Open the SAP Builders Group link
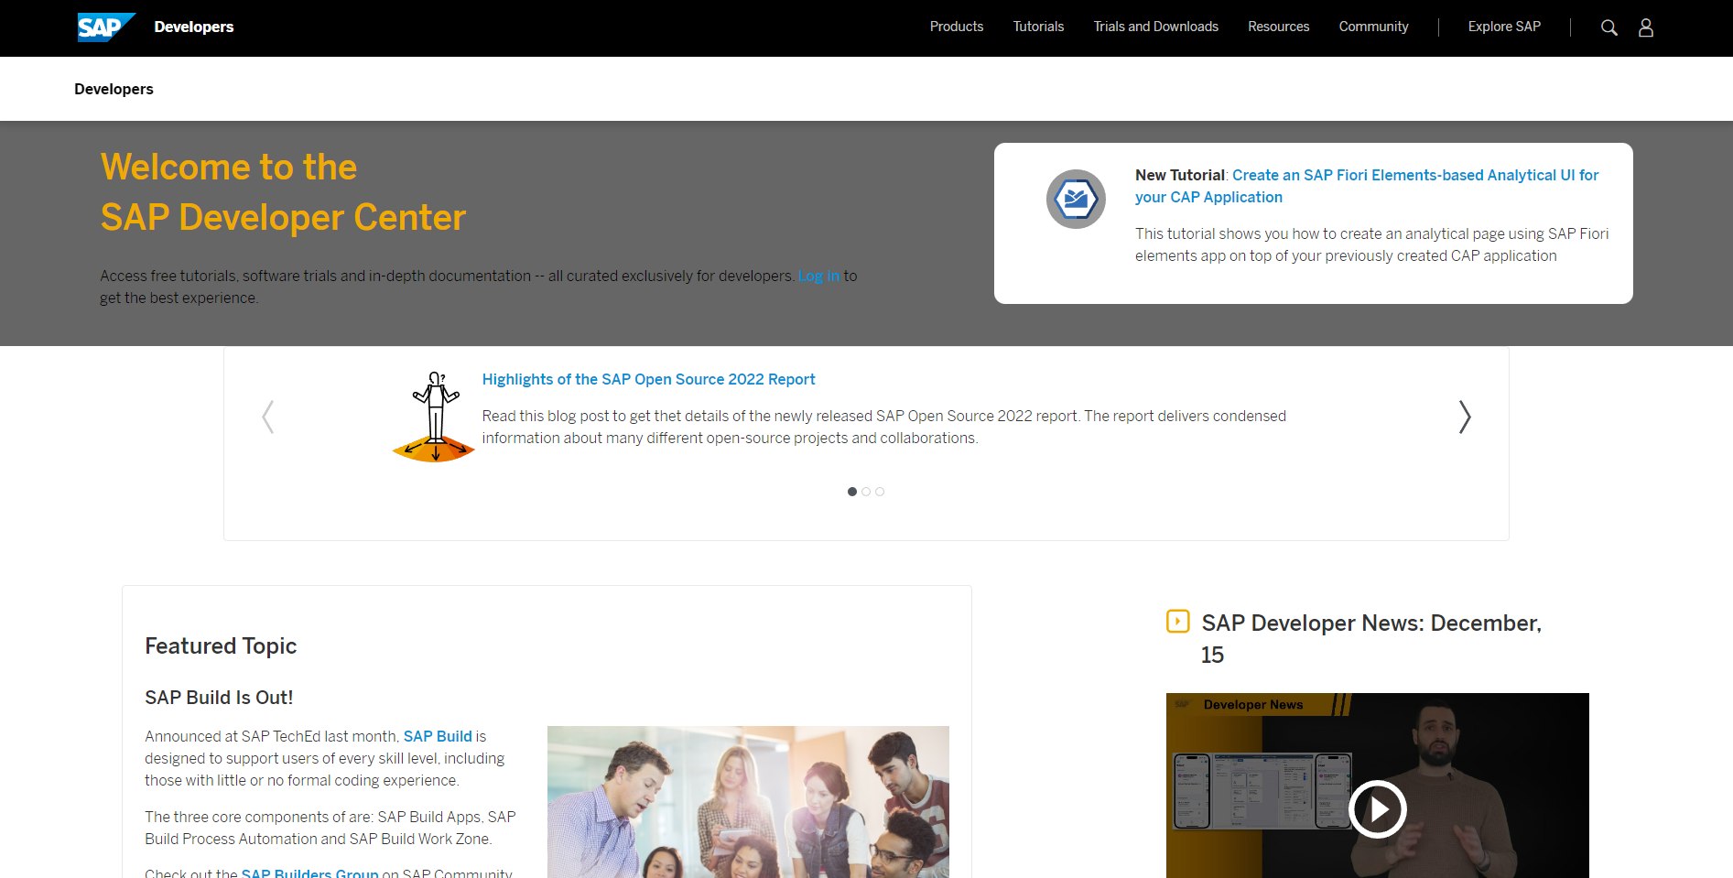Viewport: 1733px width, 878px height. (309, 872)
